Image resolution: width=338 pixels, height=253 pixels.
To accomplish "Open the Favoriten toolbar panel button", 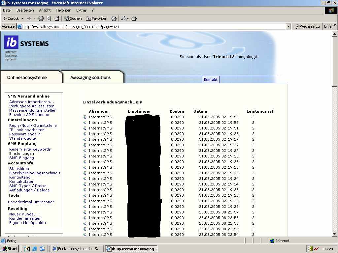I will (x=97, y=18).
